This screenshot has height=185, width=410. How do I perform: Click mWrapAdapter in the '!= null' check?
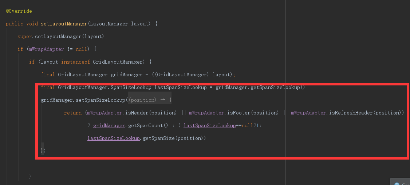pyautogui.click(x=47, y=49)
